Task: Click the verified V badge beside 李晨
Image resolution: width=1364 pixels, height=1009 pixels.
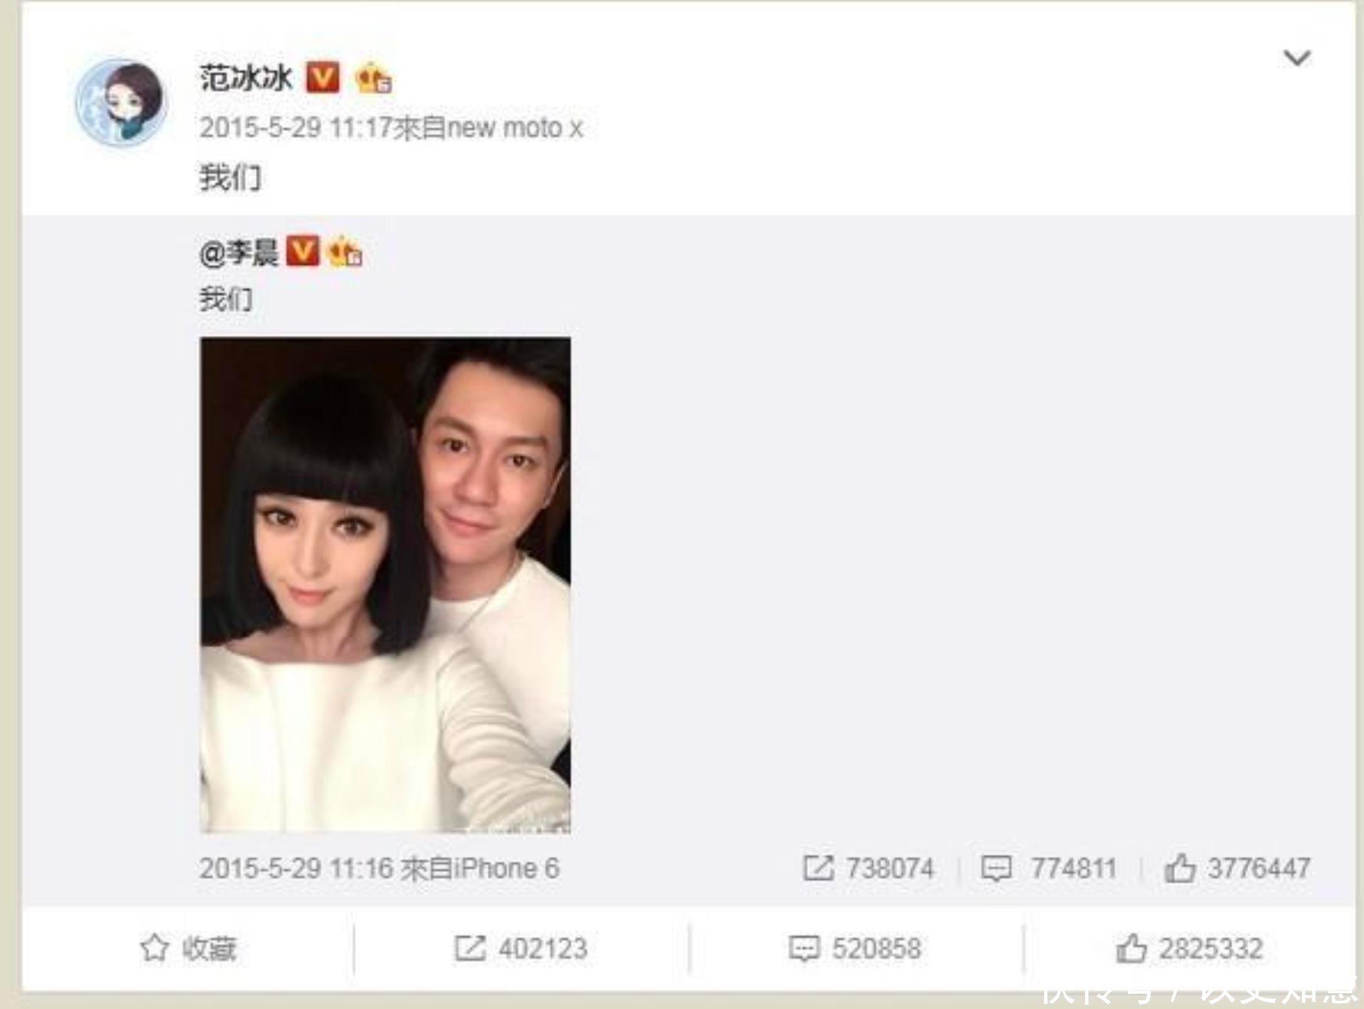Action: pyautogui.click(x=302, y=251)
